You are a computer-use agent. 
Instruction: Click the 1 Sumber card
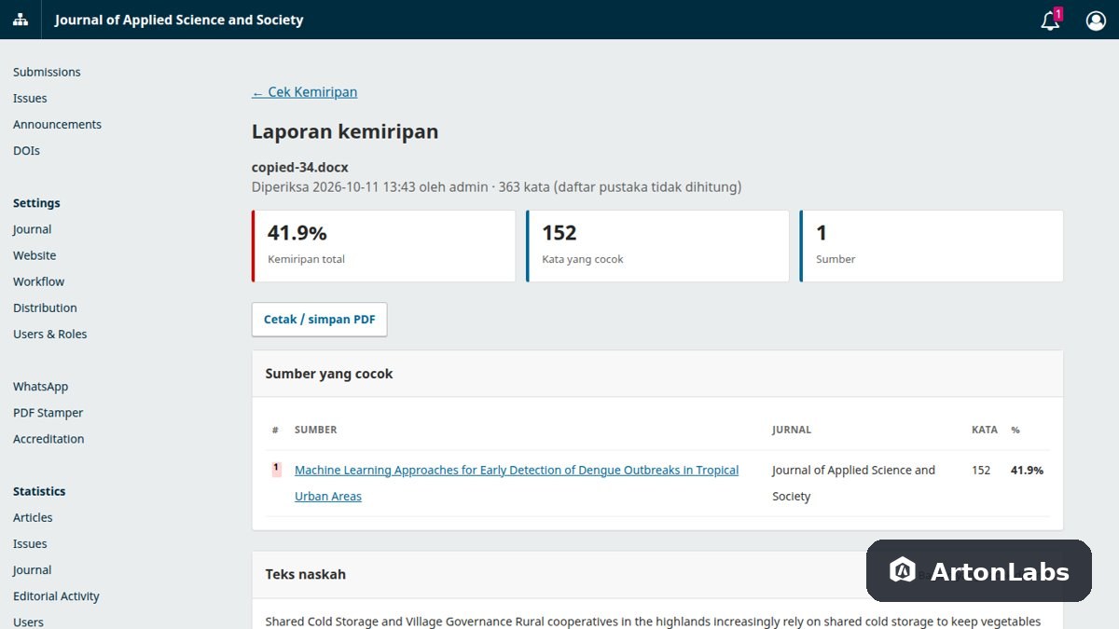point(932,246)
